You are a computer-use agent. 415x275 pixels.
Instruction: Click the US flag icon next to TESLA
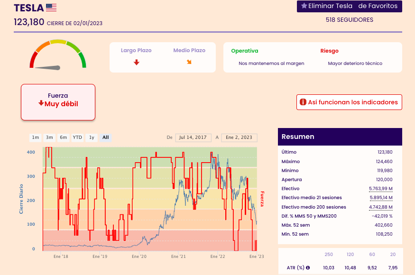(x=51, y=8)
